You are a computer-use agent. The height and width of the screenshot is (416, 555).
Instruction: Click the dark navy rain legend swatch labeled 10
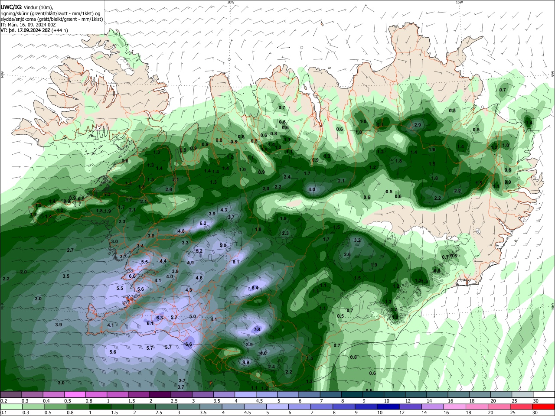[388, 406]
